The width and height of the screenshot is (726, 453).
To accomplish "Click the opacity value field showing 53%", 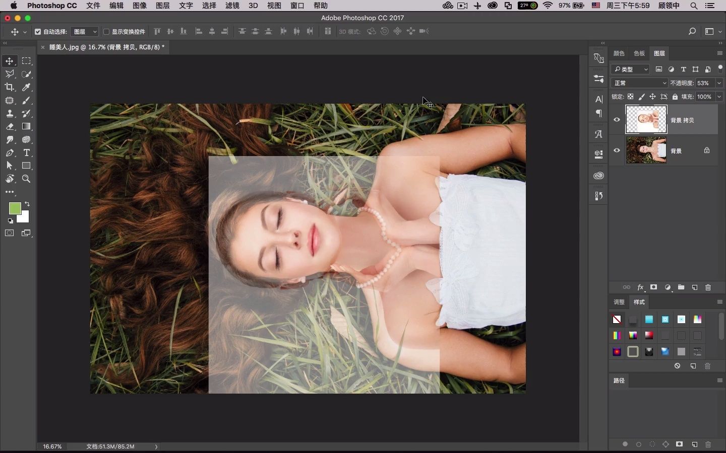I will (705, 83).
